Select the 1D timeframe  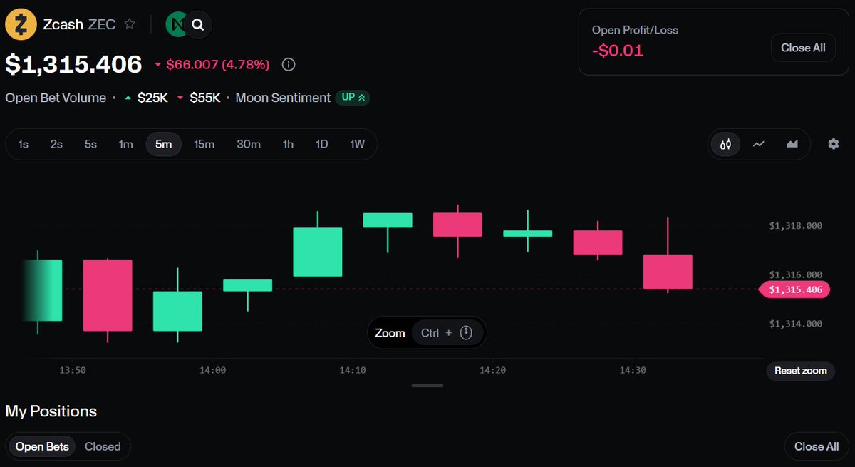[322, 144]
